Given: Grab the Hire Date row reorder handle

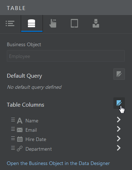Looking at the screenshot, I should coord(13,138).
